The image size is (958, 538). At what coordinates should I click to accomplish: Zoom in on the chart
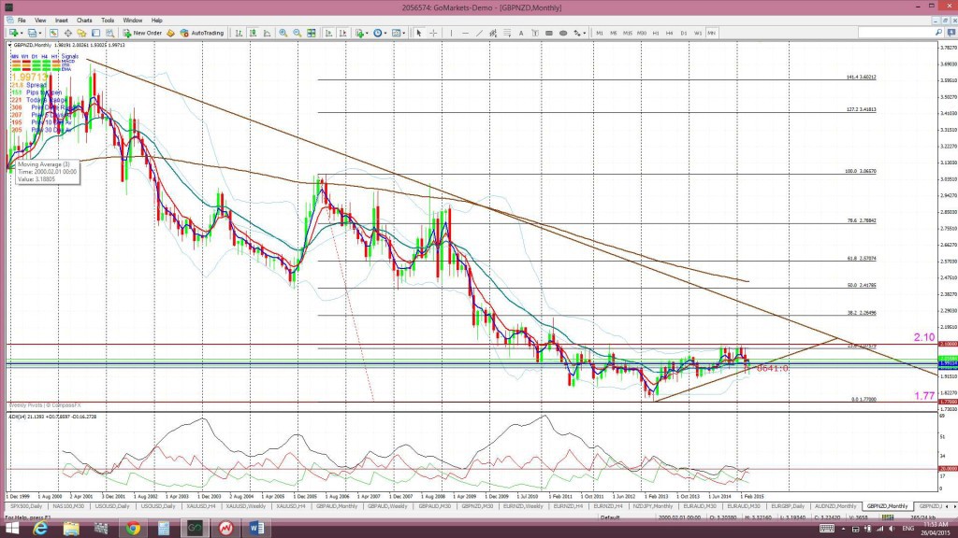[x=283, y=33]
